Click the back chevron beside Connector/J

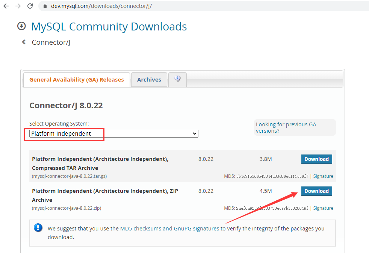[x=24, y=42]
